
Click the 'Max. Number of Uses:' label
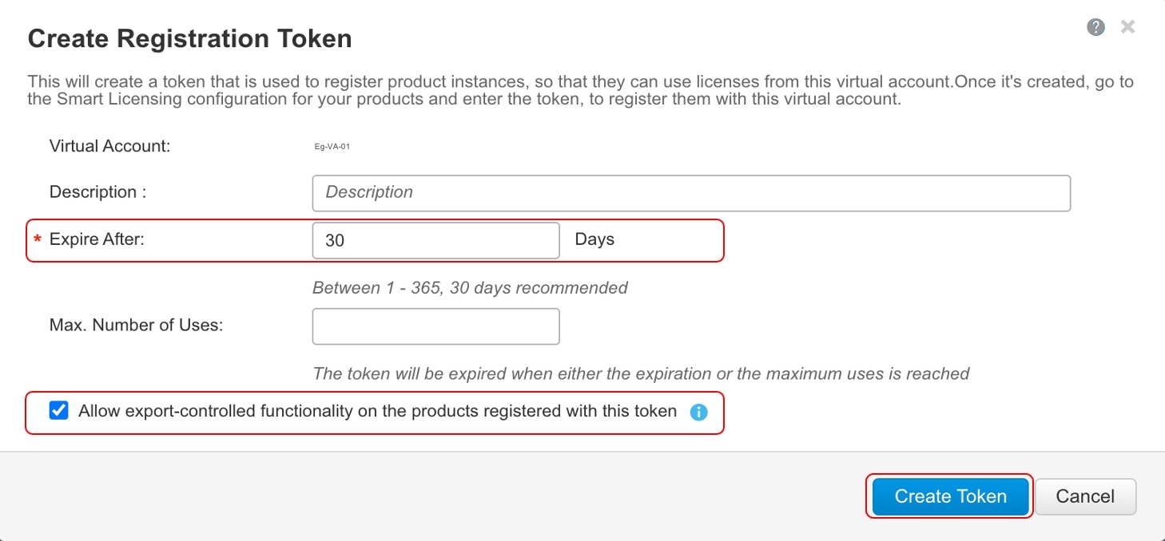136,326
